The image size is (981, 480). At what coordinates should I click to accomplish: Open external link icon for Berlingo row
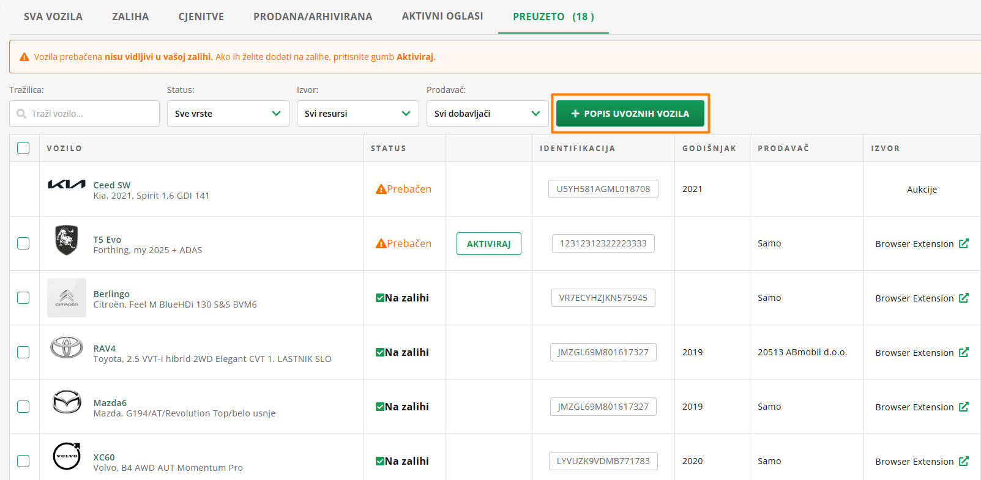(x=963, y=298)
